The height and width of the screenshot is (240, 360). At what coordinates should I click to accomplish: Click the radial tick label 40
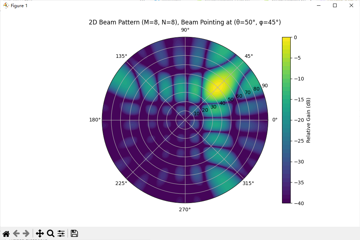(222, 103)
